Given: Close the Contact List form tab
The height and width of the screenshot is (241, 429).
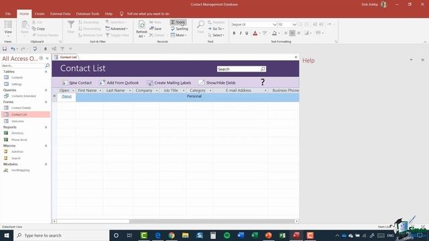Looking at the screenshot, I should pyautogui.click(x=296, y=57).
